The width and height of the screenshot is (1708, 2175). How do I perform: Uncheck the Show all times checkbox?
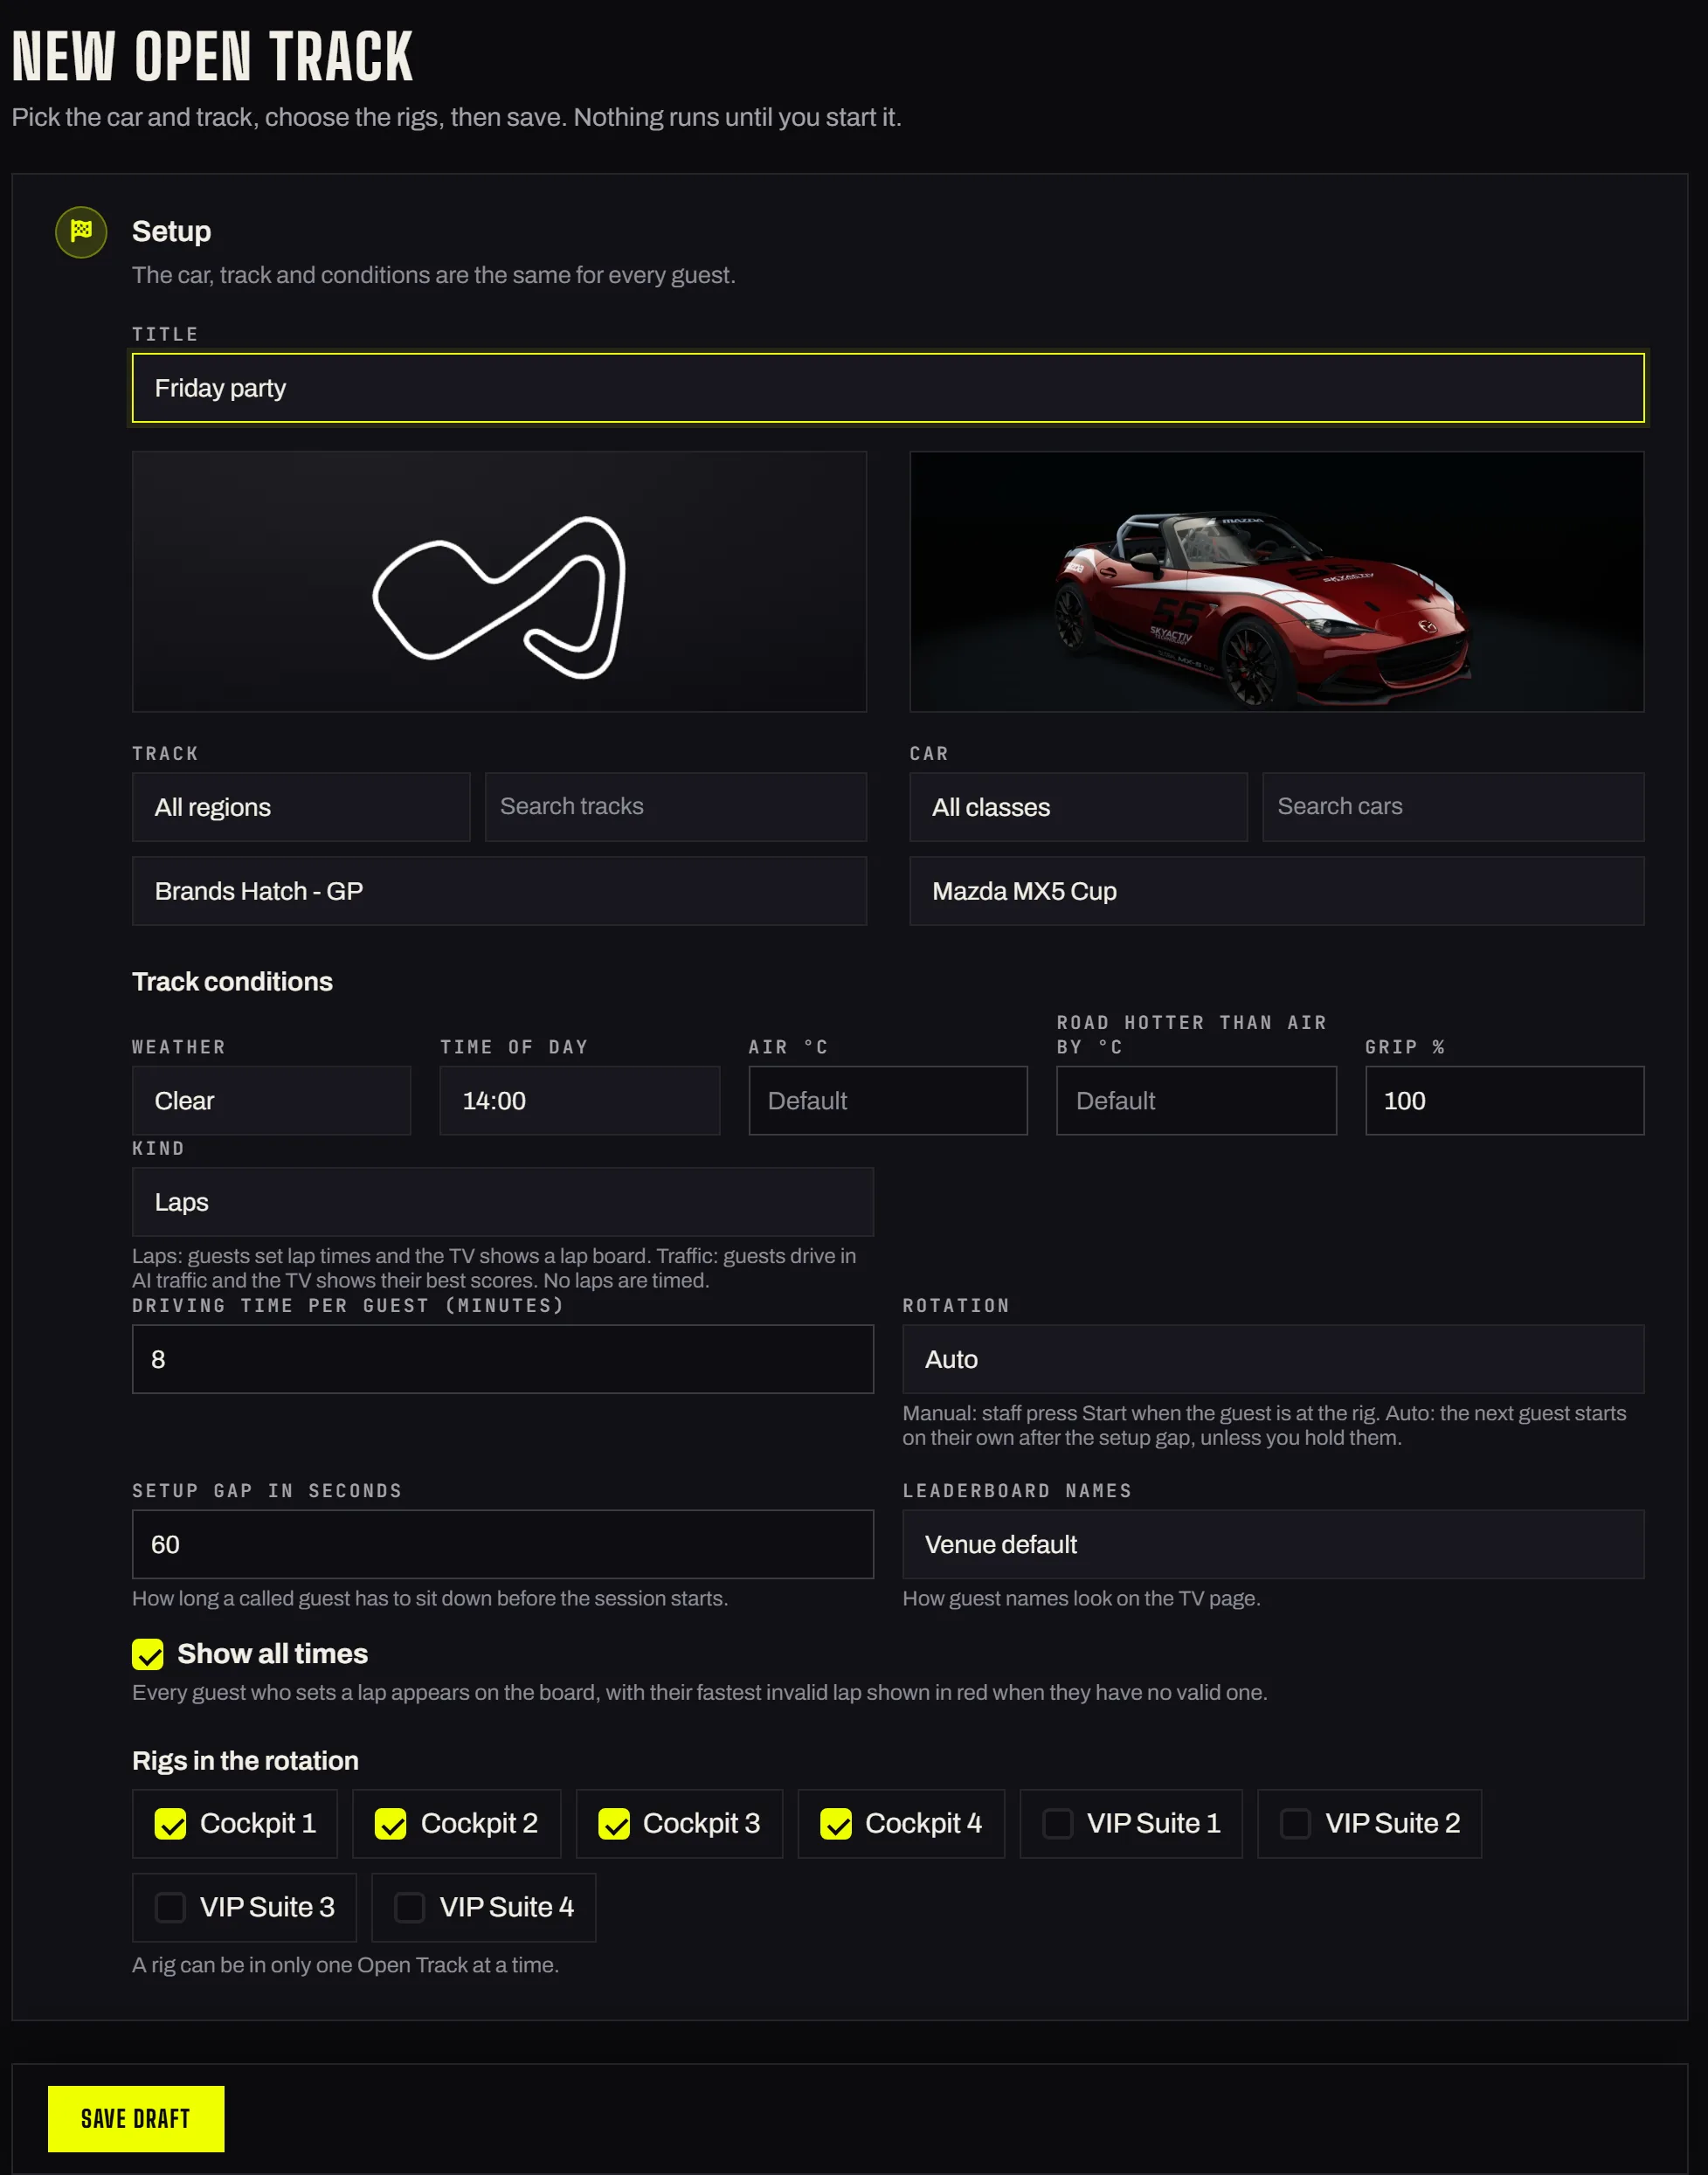point(148,1654)
